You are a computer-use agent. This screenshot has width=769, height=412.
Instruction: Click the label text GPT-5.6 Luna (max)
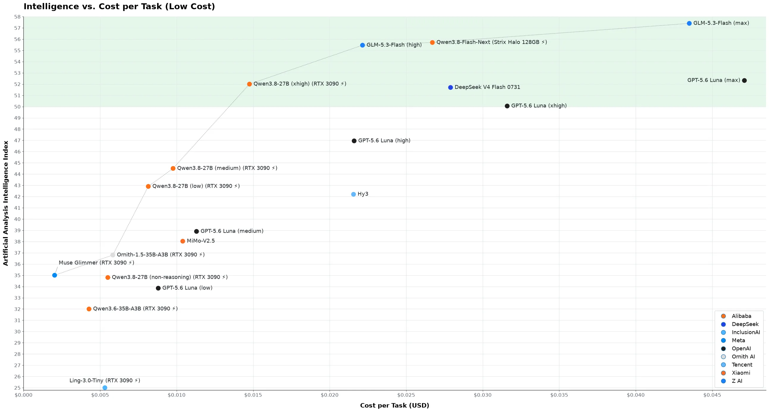pos(713,80)
